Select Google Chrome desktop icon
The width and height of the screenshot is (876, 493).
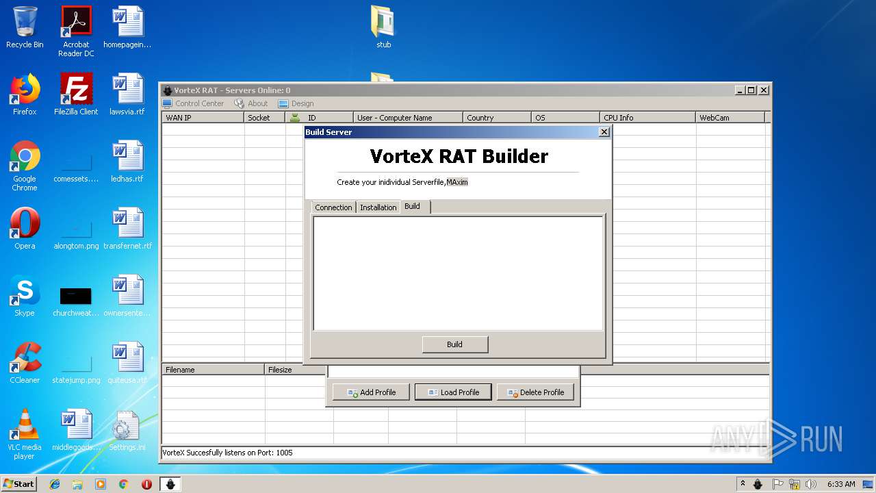pos(25,166)
